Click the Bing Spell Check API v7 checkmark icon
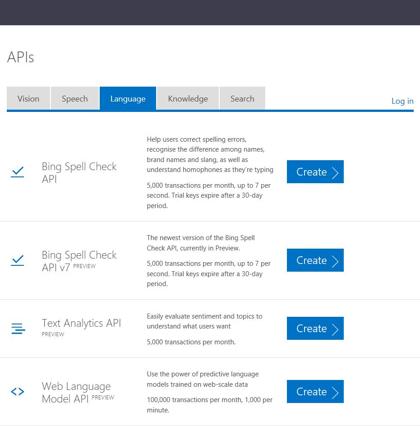This screenshot has width=420, height=426. coord(18,260)
